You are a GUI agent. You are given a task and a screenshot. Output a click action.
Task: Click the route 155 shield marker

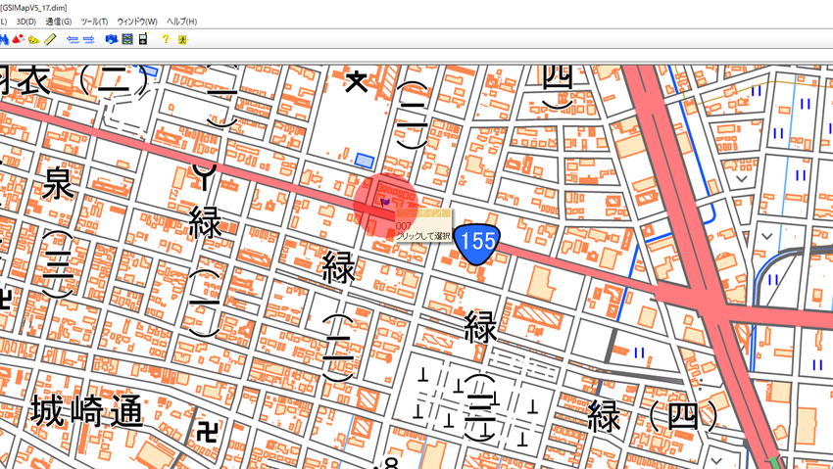pyautogui.click(x=477, y=243)
